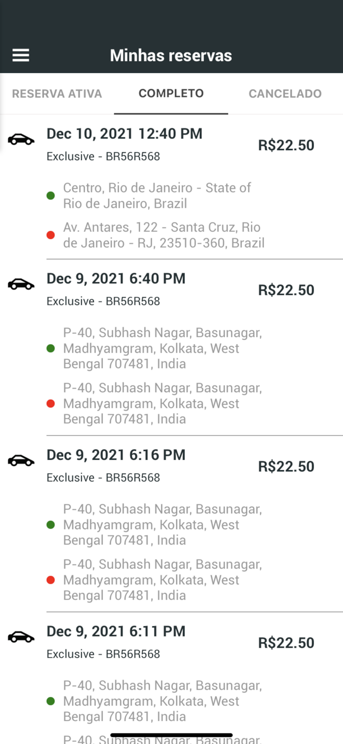The width and height of the screenshot is (343, 744).
Task: Open the Dec 10, 2021 12:40 PM booking
Action: tap(124, 134)
